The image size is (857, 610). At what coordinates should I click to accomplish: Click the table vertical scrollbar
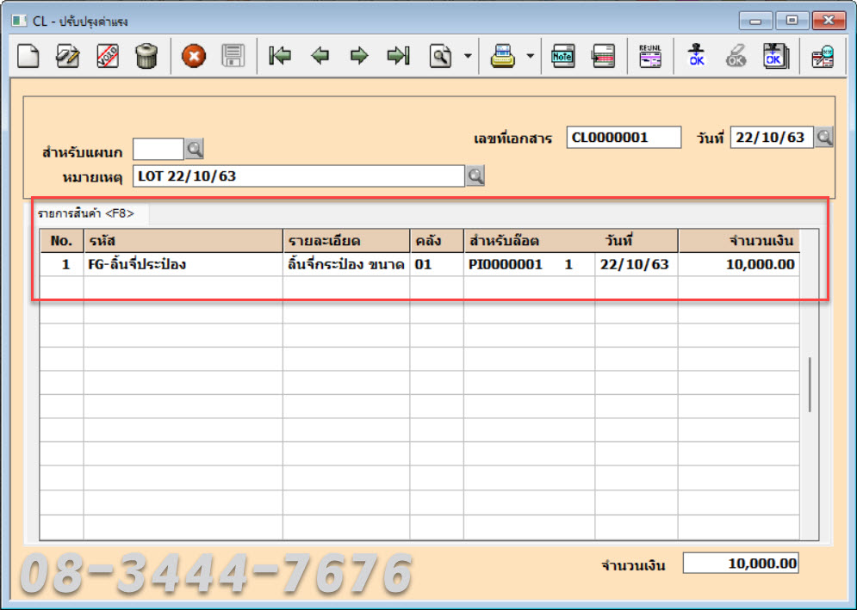[810, 385]
